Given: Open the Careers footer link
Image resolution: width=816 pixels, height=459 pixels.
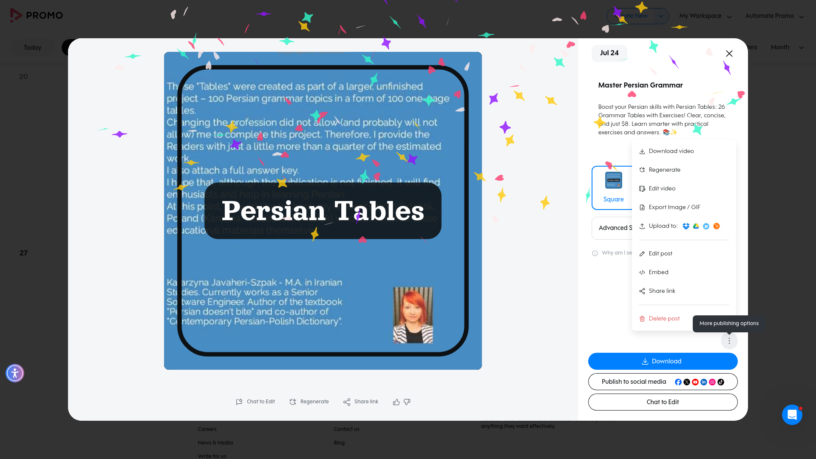Looking at the screenshot, I should pyautogui.click(x=207, y=429).
